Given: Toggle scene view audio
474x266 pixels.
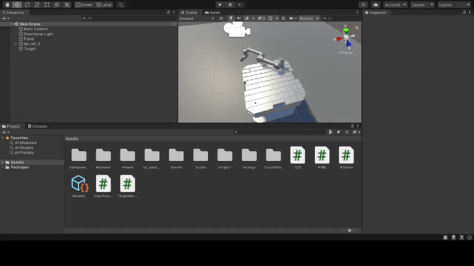Looking at the screenshot, I should click(238, 18).
